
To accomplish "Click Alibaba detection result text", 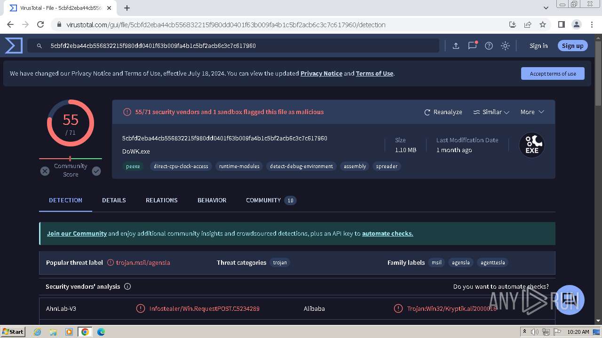I will click(451, 309).
